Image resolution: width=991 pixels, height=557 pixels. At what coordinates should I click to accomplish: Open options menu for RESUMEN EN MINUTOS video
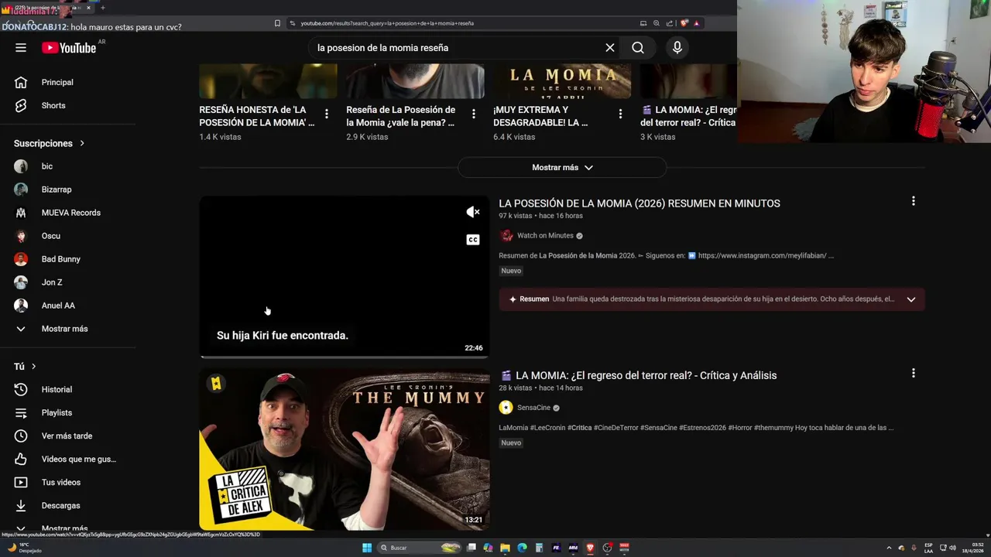point(914,201)
